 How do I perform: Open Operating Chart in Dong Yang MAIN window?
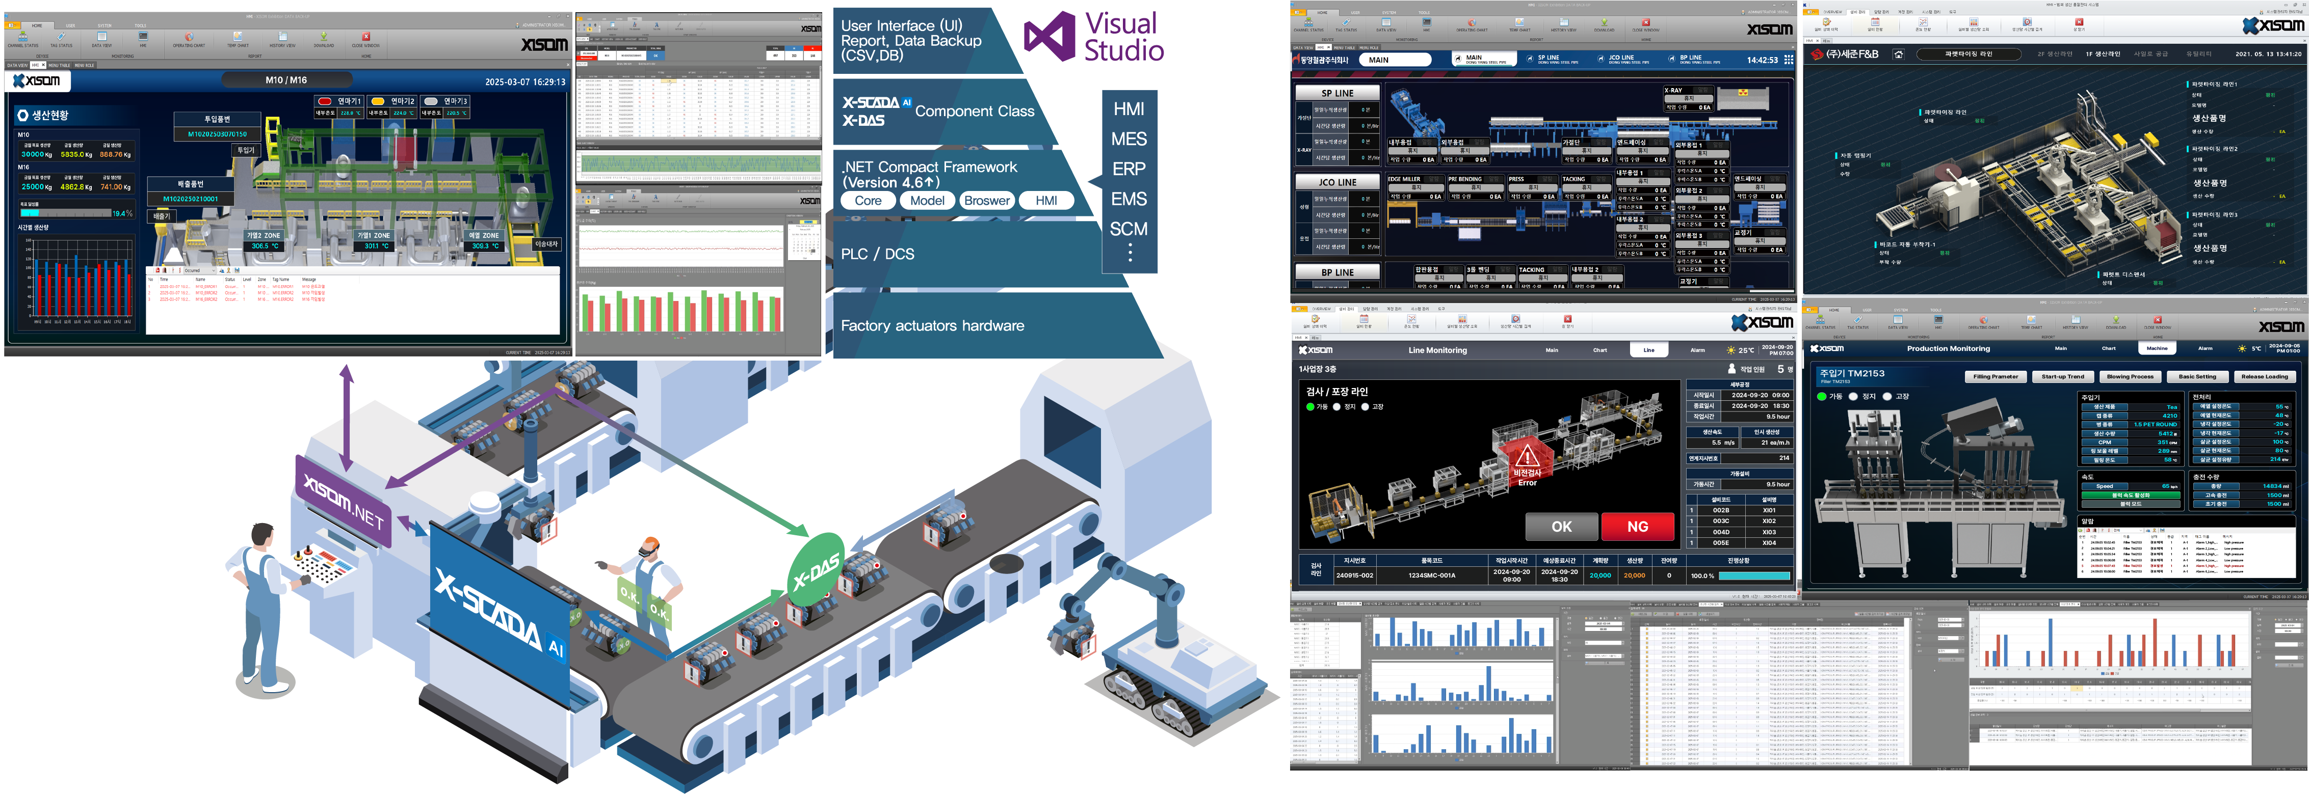click(x=1472, y=25)
